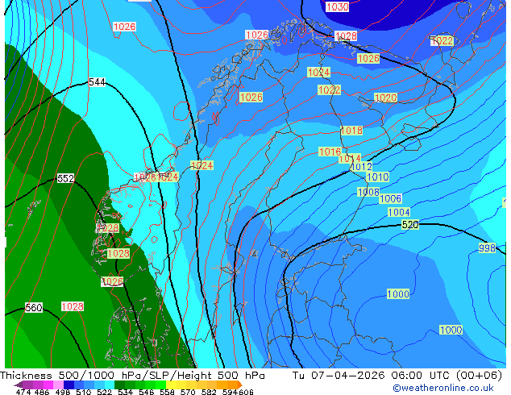Click the 998 pressure label
This screenshot has width=511, height=395.
487,248
